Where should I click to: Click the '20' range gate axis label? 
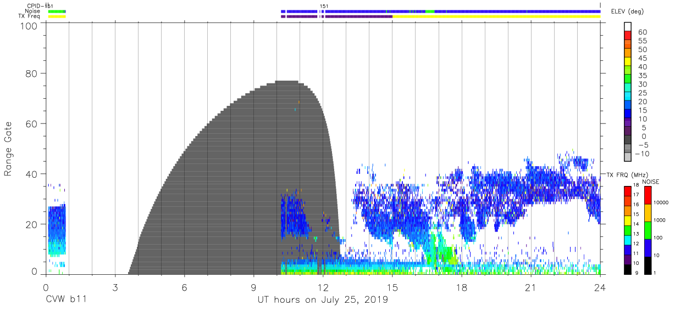pos(32,224)
